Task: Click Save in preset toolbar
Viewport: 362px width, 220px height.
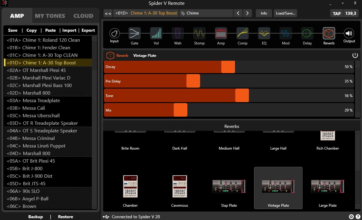Action: (13, 31)
